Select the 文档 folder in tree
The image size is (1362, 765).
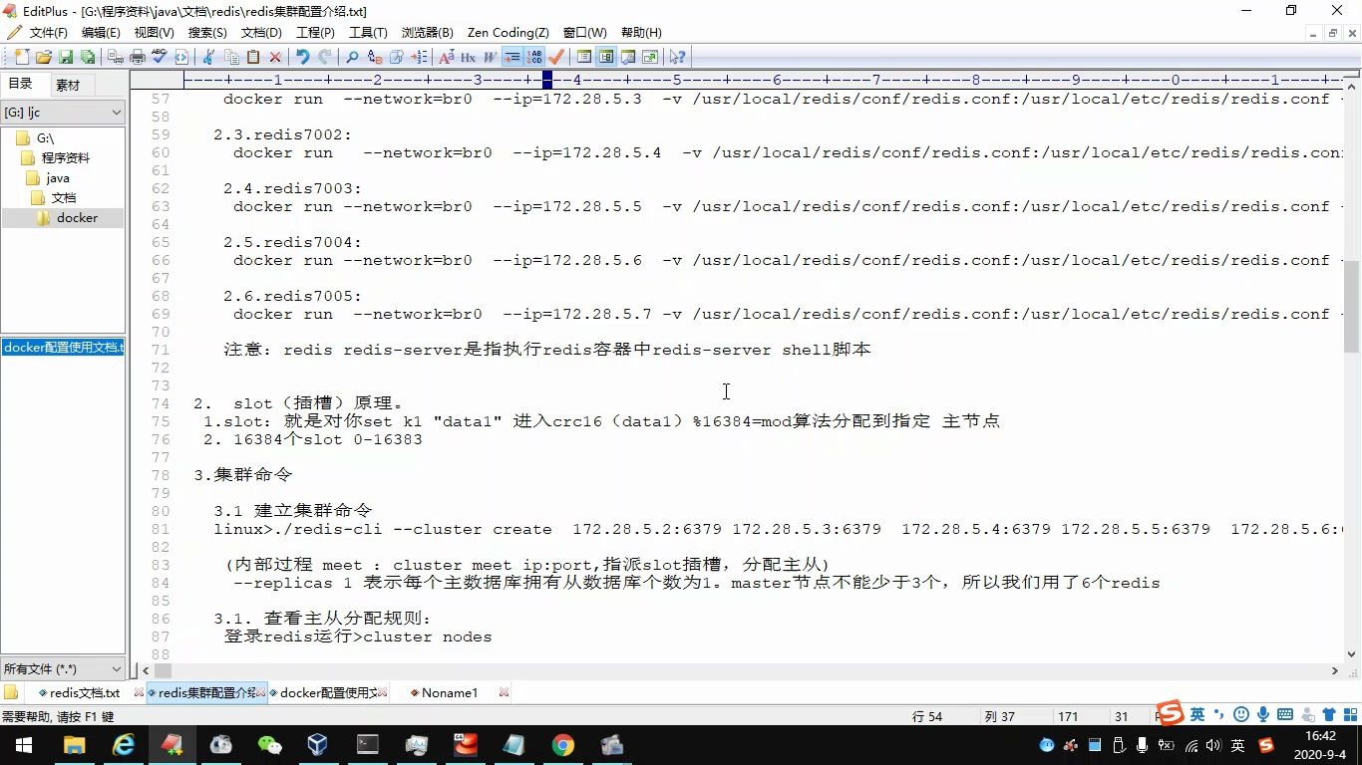click(x=55, y=198)
